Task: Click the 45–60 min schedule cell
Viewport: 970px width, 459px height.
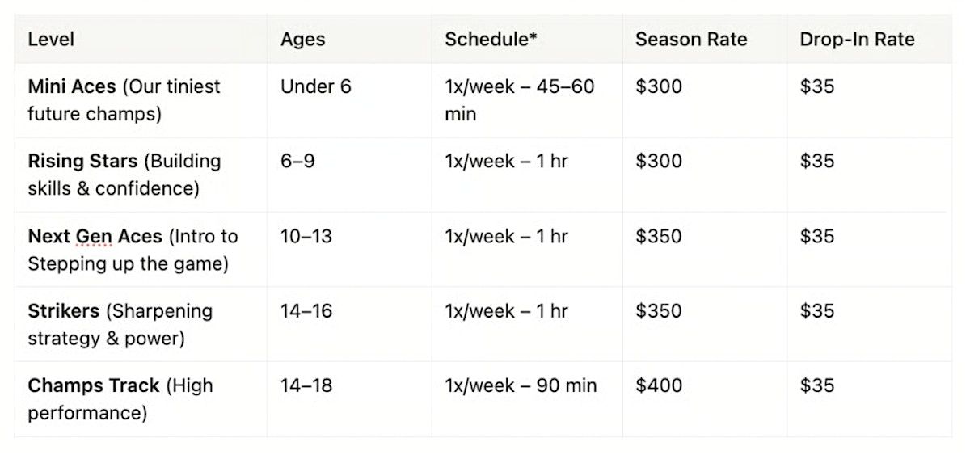Action: coord(519,99)
